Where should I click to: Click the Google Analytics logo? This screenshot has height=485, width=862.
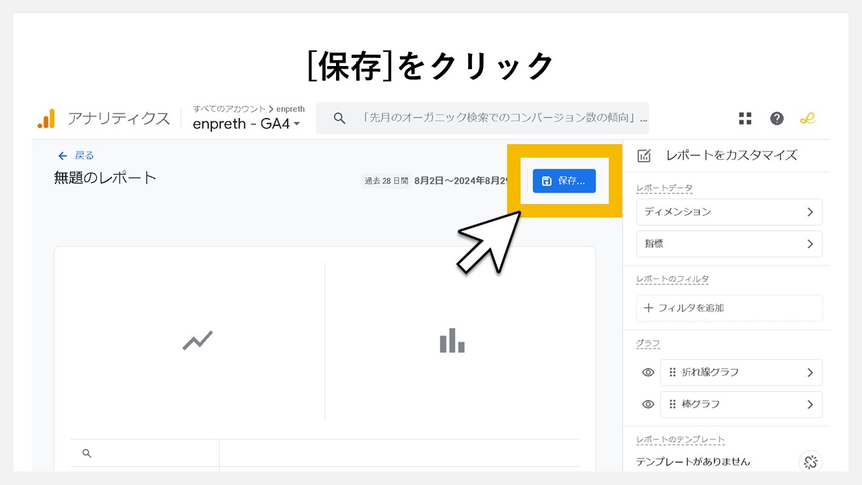tap(46, 118)
